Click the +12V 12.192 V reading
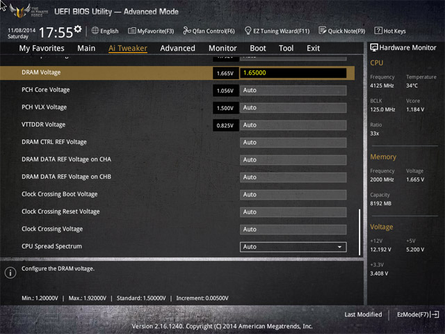Screen dimensions: 445x334 (x=380, y=250)
